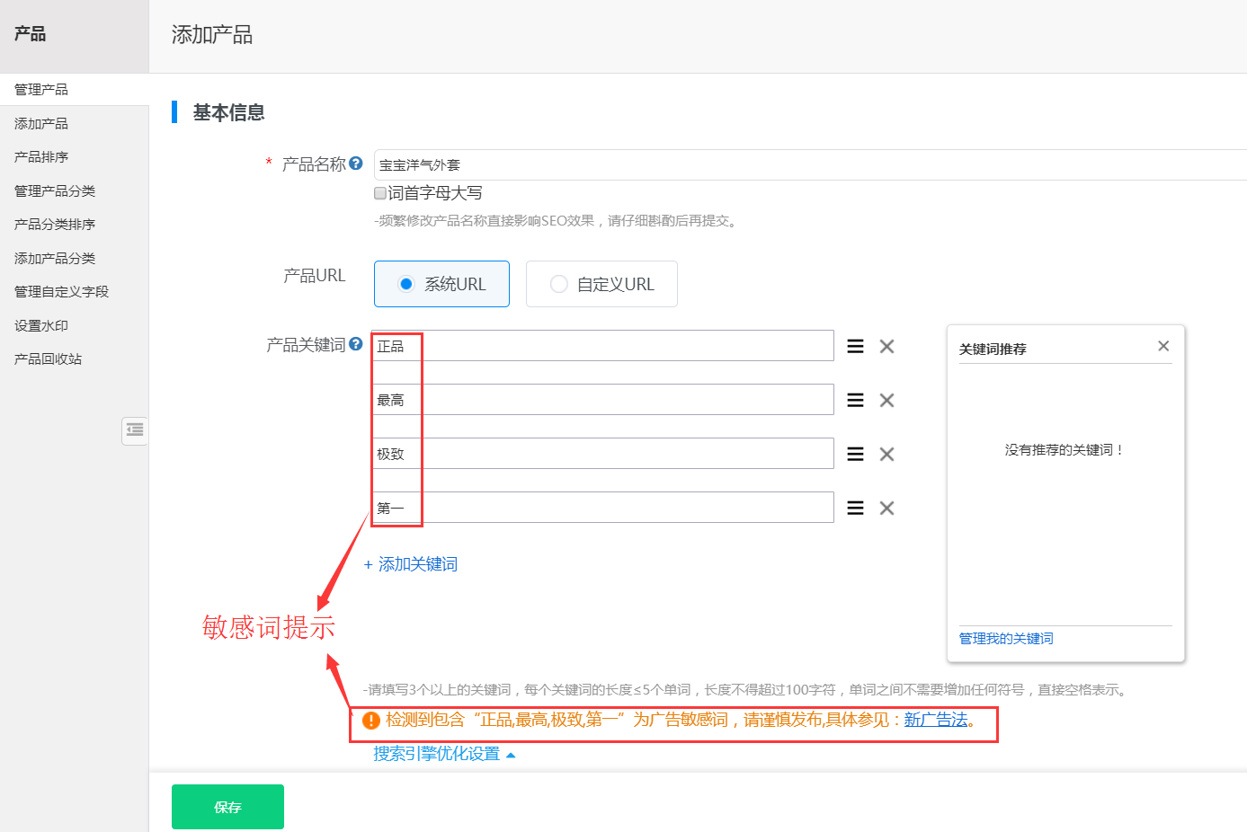This screenshot has height=832, width=1247.
Task: Close the 关键词推荐 panel
Action: pos(1163,346)
